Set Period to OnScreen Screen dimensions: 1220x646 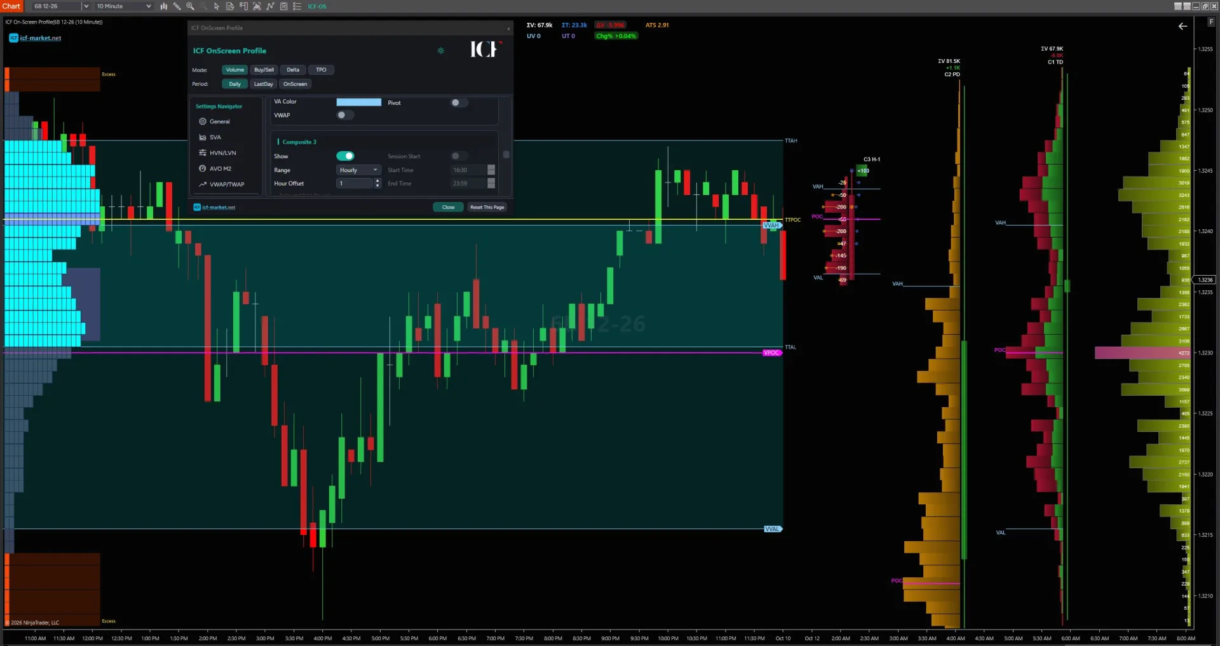coord(295,84)
